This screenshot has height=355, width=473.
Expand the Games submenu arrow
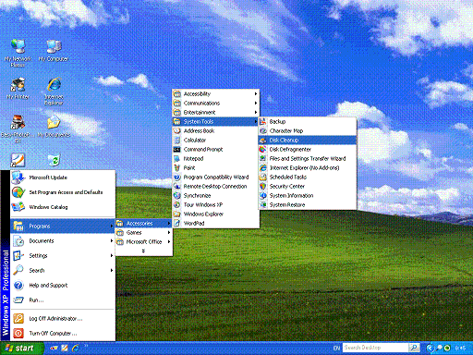(x=169, y=232)
